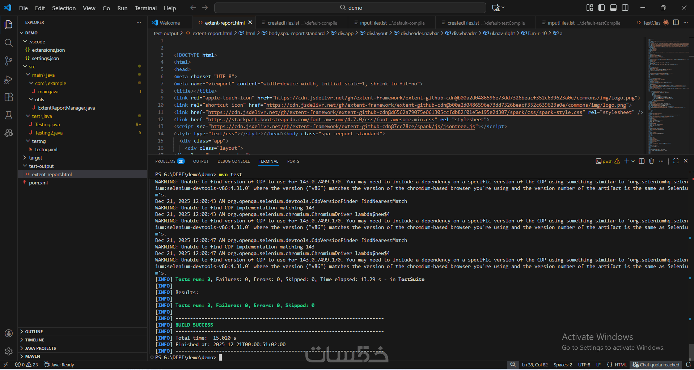Screen dimensions: 694x370
Task: Click the editor minimap
Action: click(668, 96)
